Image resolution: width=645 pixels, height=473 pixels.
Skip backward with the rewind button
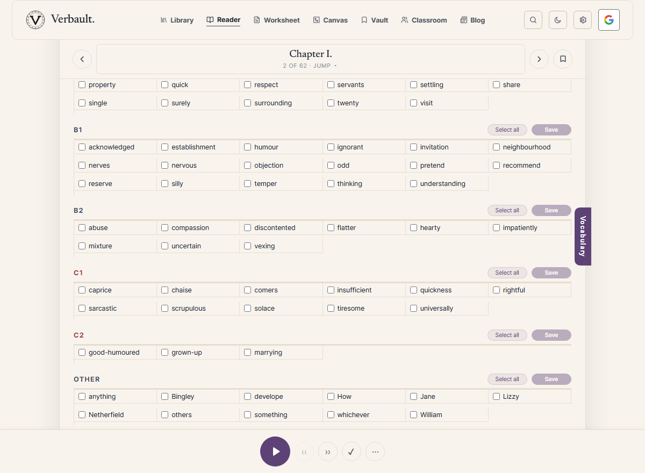point(304,451)
